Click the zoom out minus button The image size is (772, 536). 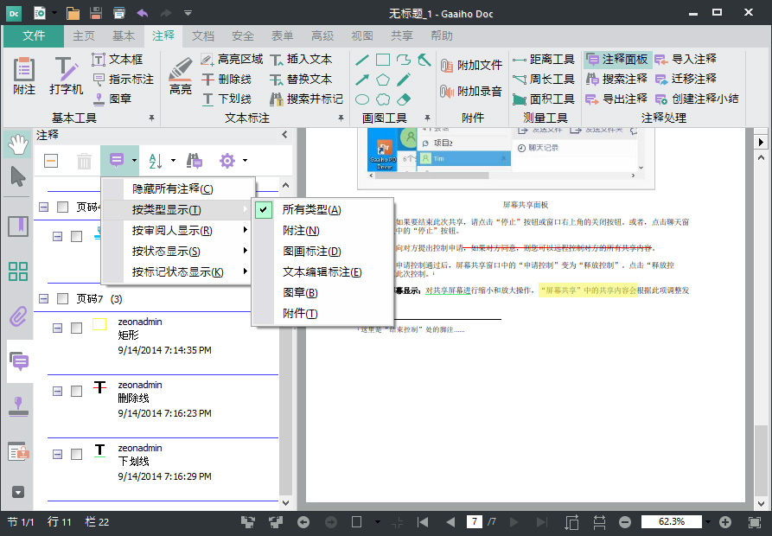coord(625,522)
